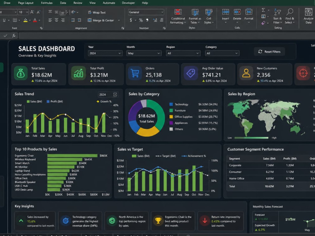The width and height of the screenshot is (315, 236).
Task: Select Top Align icon
Action: click(50, 12)
